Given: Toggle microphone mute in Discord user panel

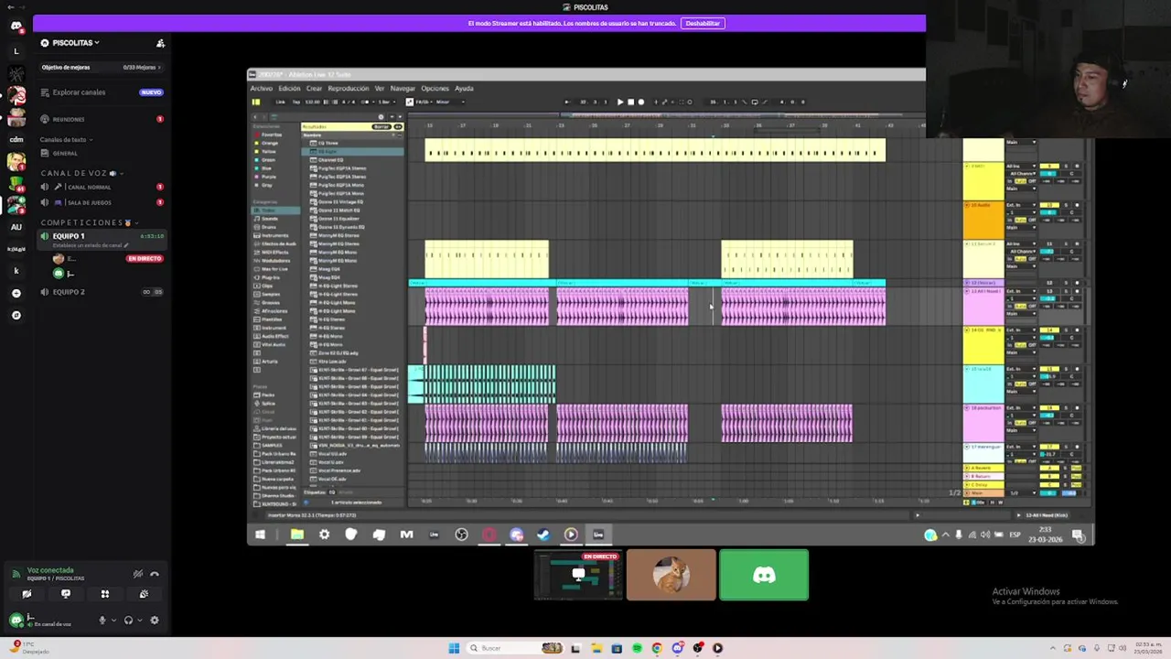Looking at the screenshot, I should pyautogui.click(x=102, y=620).
